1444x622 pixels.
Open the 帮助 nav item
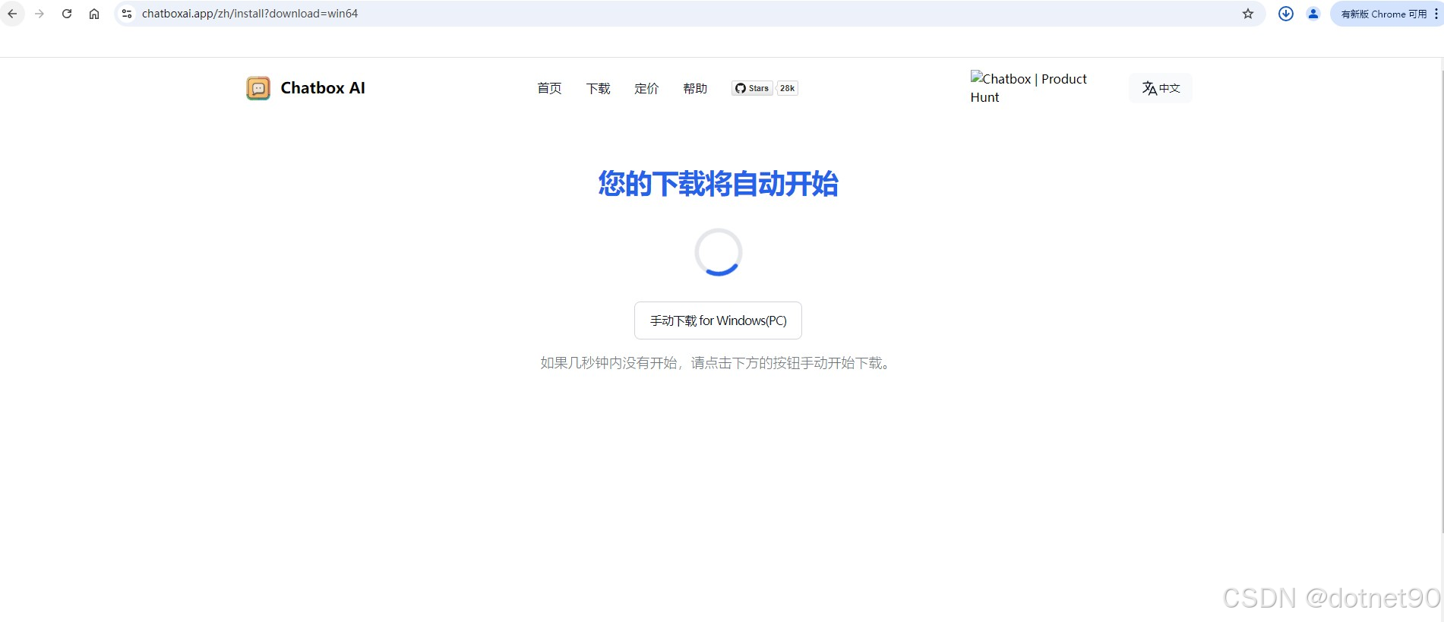tap(695, 88)
